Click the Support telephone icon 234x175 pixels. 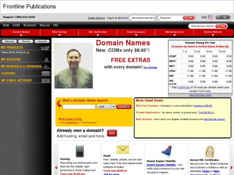click(46, 73)
